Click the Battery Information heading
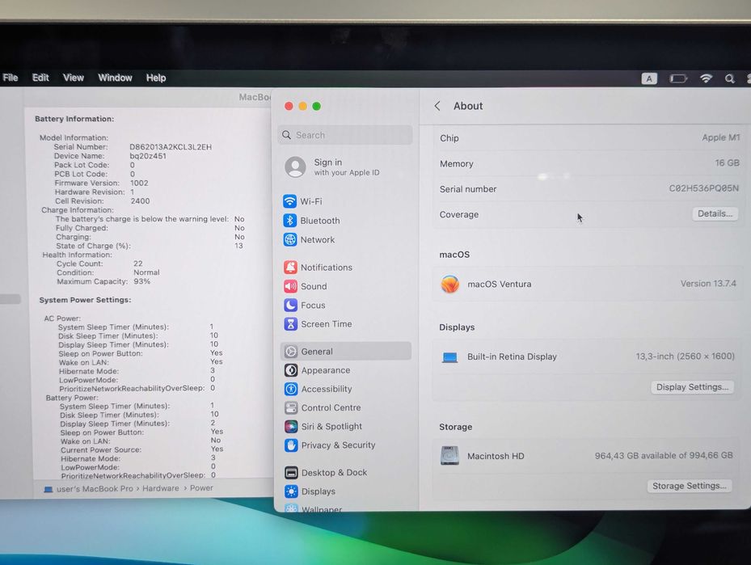 coord(74,119)
